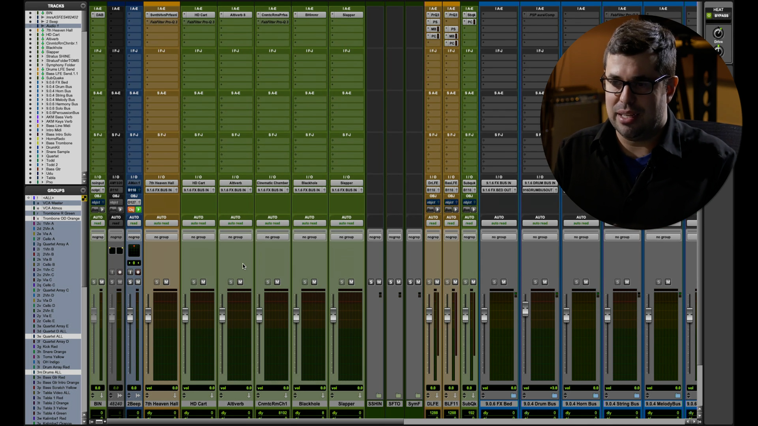Click the green aux icon beside 7th Heaven Hall
This screenshot has height=426, width=758.
[x=43, y=30]
